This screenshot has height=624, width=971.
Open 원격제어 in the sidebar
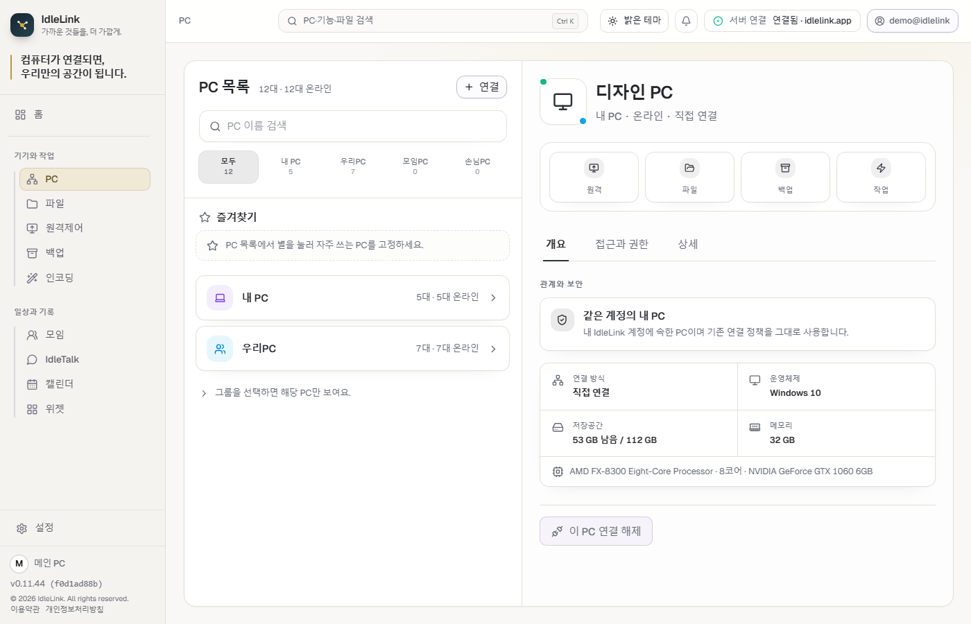pos(85,228)
